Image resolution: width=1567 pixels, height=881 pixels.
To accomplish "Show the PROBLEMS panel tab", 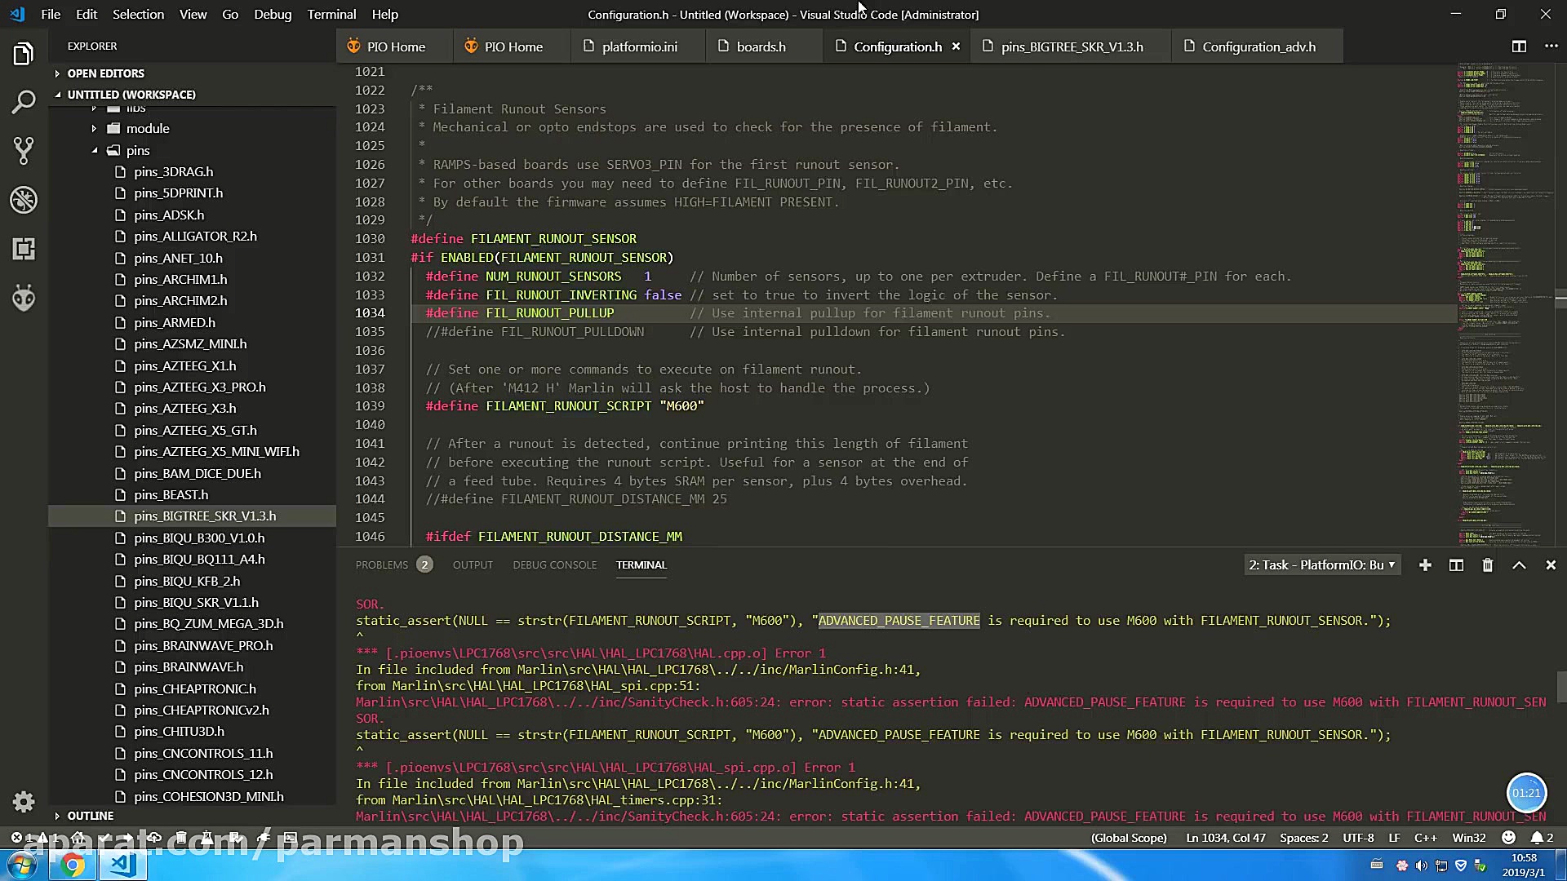I will 381,564.
